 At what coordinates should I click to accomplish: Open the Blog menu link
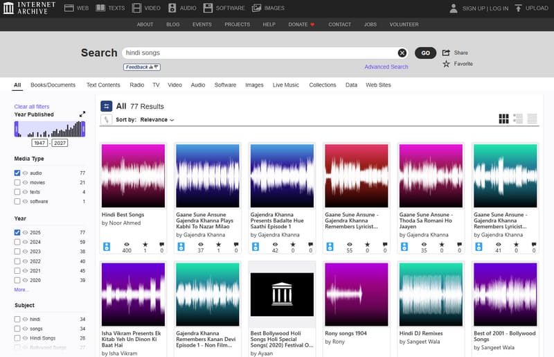(172, 24)
